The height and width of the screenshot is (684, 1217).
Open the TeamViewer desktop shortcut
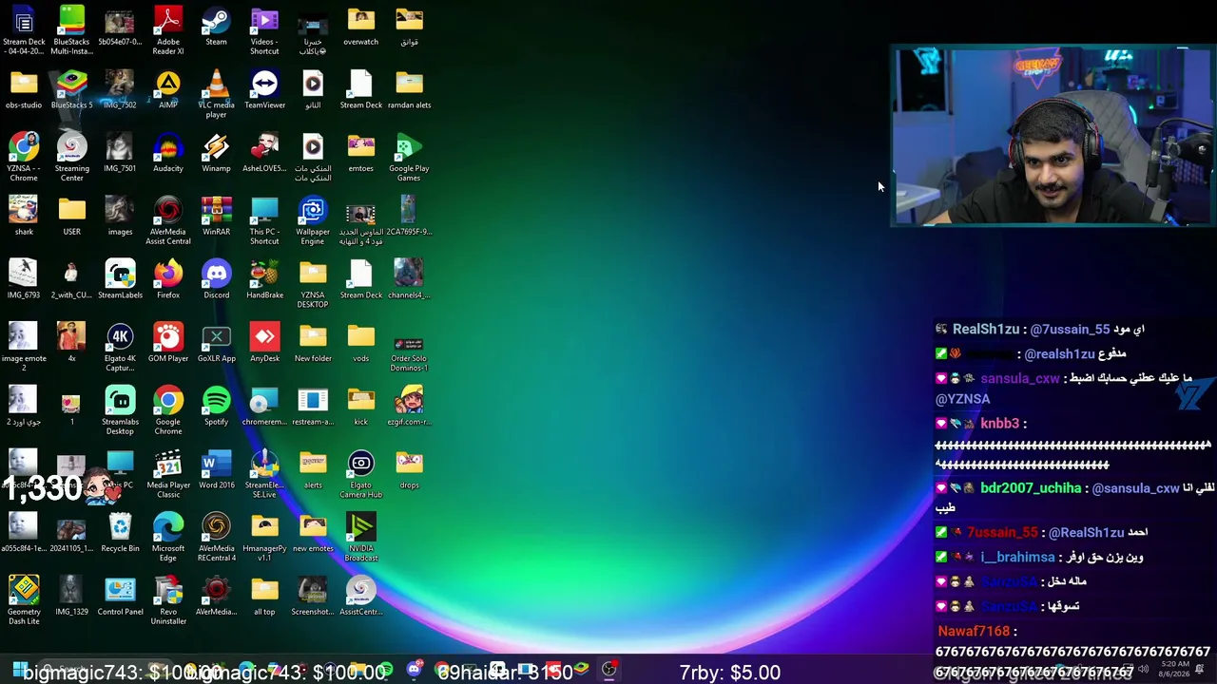pos(264,89)
